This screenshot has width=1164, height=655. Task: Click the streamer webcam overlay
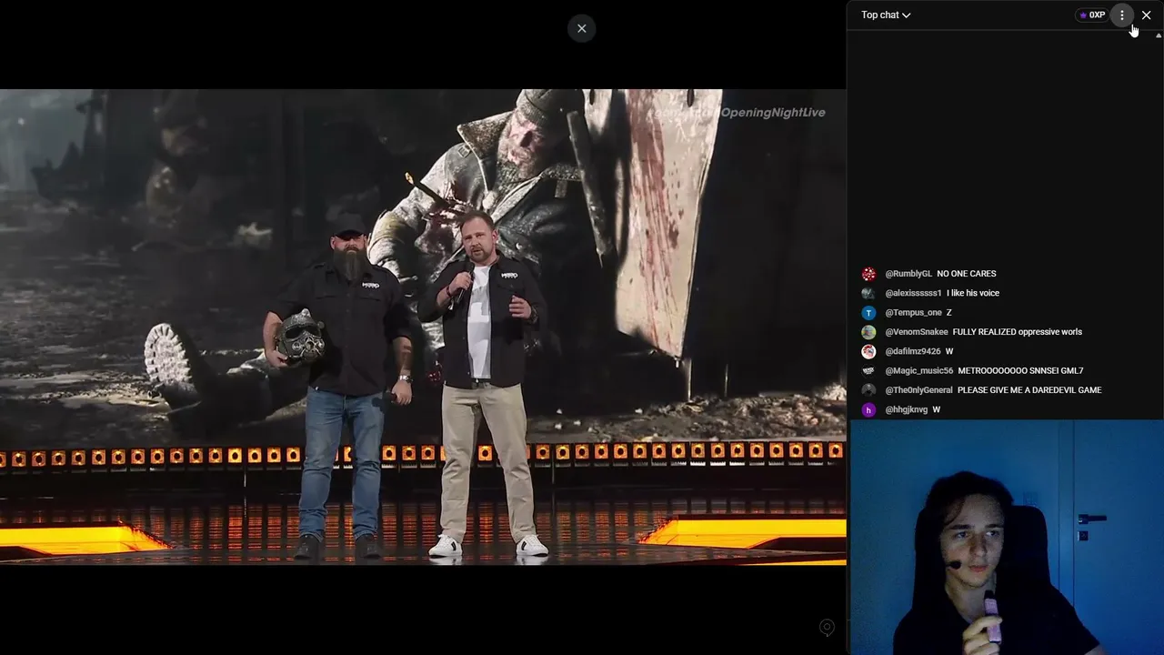[x=1007, y=537]
